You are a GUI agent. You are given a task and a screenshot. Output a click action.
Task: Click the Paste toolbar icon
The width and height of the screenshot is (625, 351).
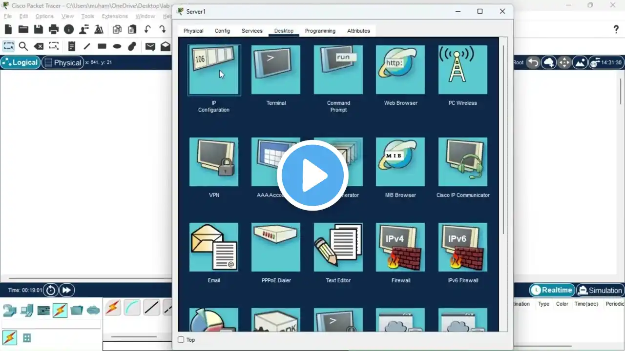coord(132,29)
